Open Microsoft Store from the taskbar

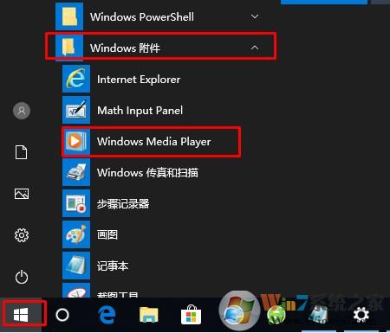[x=191, y=314]
